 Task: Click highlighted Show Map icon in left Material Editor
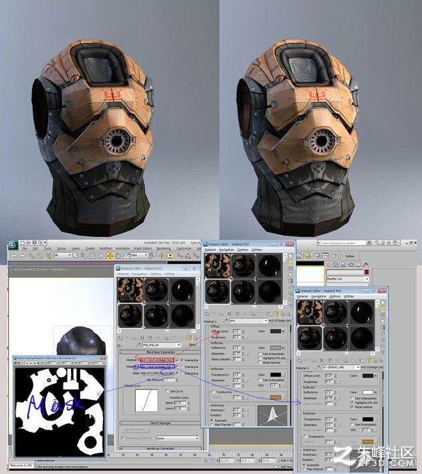(x=189, y=338)
